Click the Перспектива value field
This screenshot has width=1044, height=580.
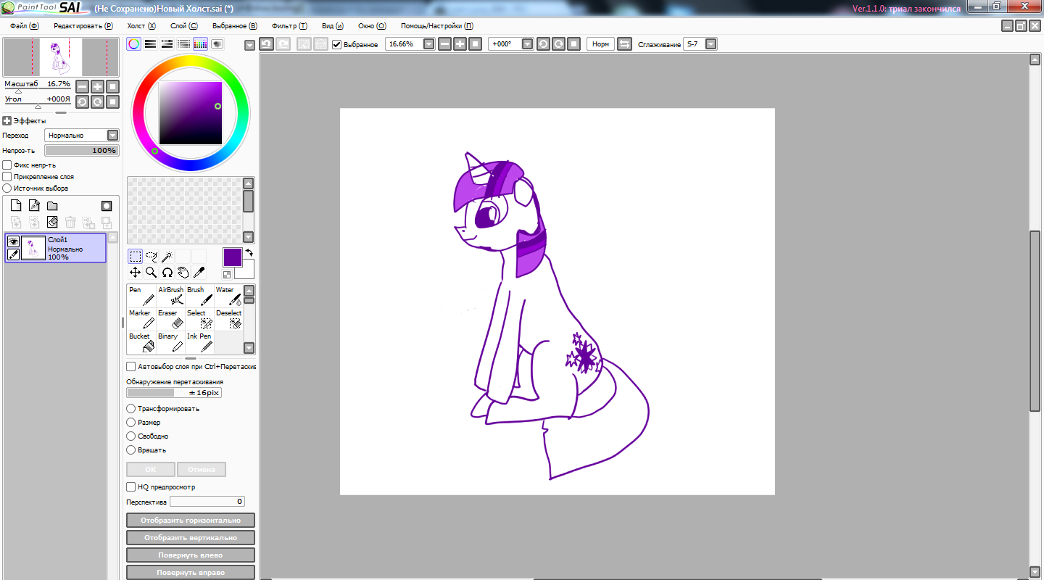[207, 502]
